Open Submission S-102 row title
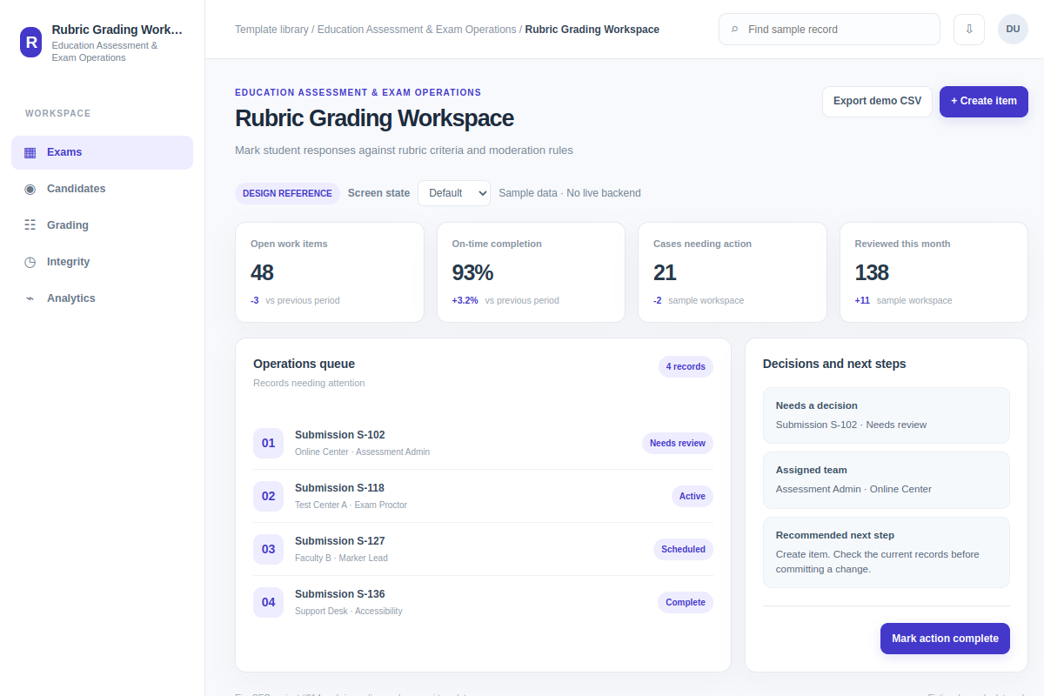 coord(340,435)
